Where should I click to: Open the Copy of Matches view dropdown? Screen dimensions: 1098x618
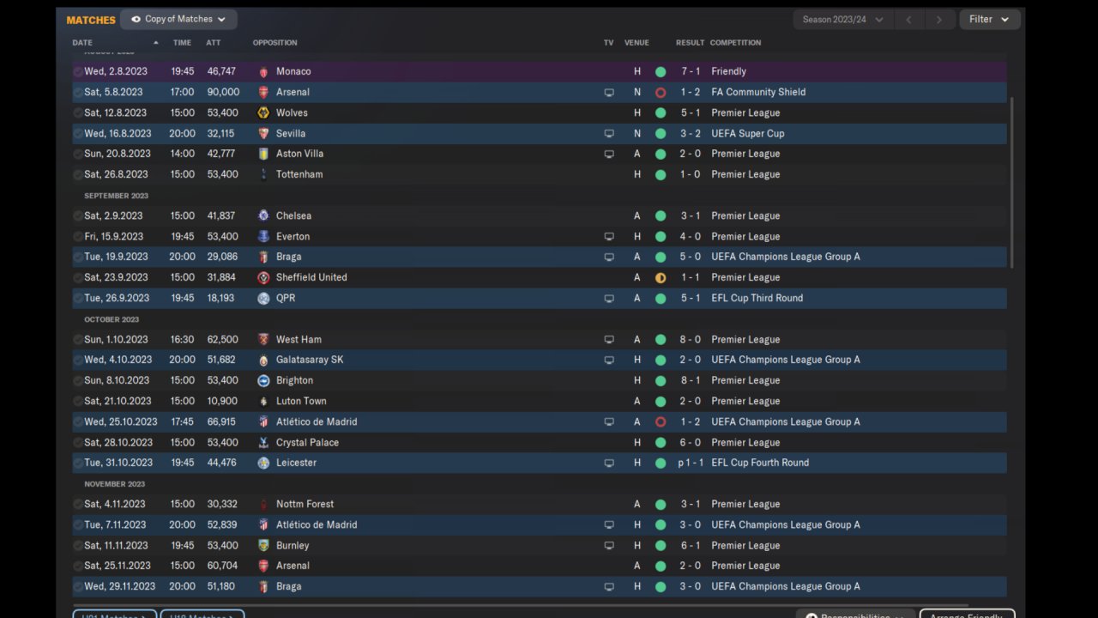click(178, 19)
